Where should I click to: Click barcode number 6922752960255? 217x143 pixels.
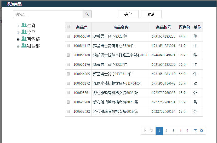point(163,93)
